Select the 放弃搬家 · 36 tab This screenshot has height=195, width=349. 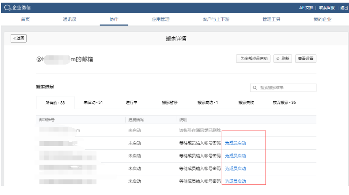[x=284, y=102]
